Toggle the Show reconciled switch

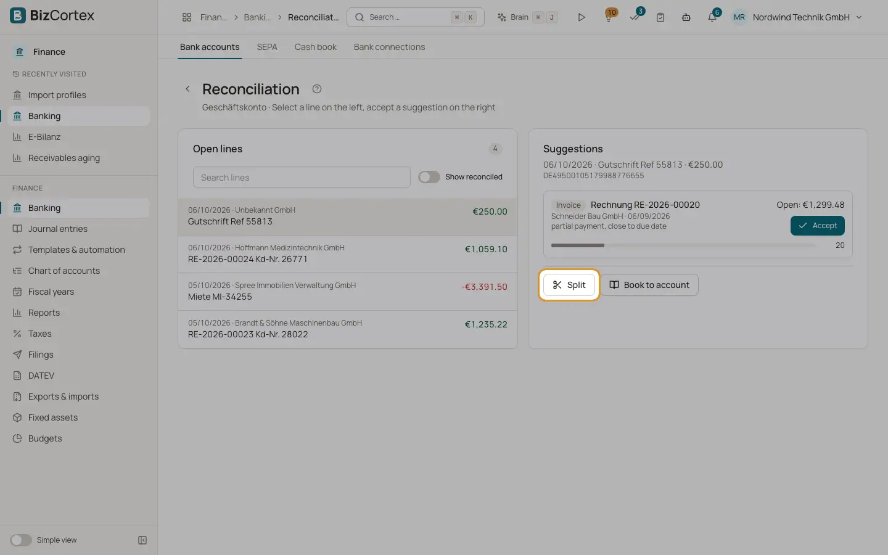pos(429,177)
